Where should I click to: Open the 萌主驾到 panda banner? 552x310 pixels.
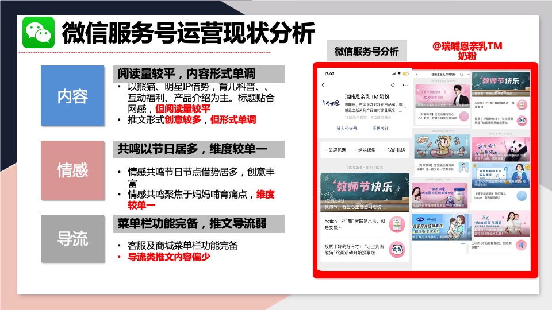[x=501, y=149]
